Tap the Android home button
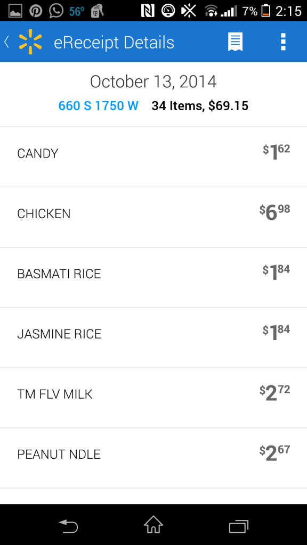This screenshot has width=307, height=545. point(153,525)
